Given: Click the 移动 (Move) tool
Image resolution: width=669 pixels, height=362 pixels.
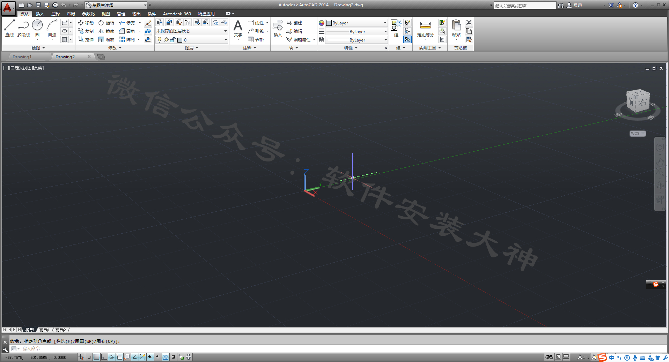Looking at the screenshot, I should pos(86,23).
